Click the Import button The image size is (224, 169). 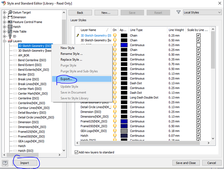point(25,163)
